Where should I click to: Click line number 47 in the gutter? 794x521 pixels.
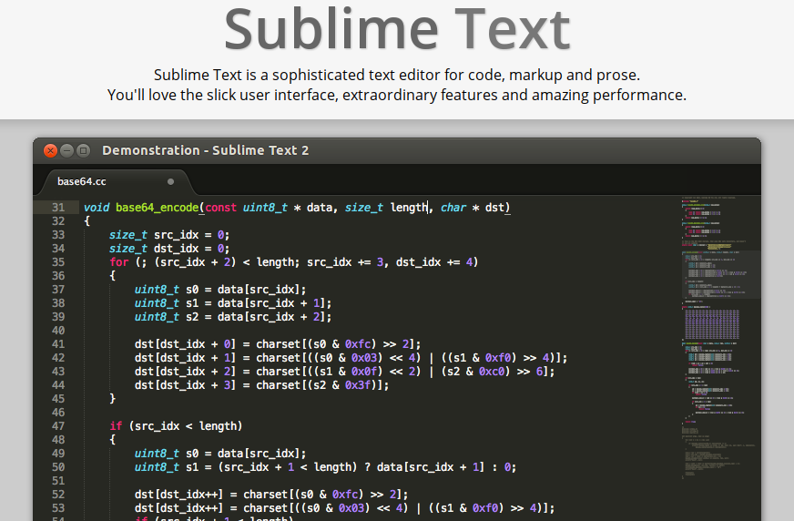(x=58, y=426)
